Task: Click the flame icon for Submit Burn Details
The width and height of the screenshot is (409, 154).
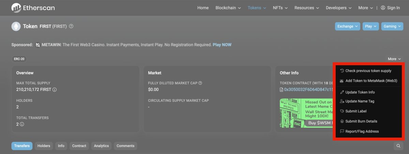Action: tap(342, 121)
